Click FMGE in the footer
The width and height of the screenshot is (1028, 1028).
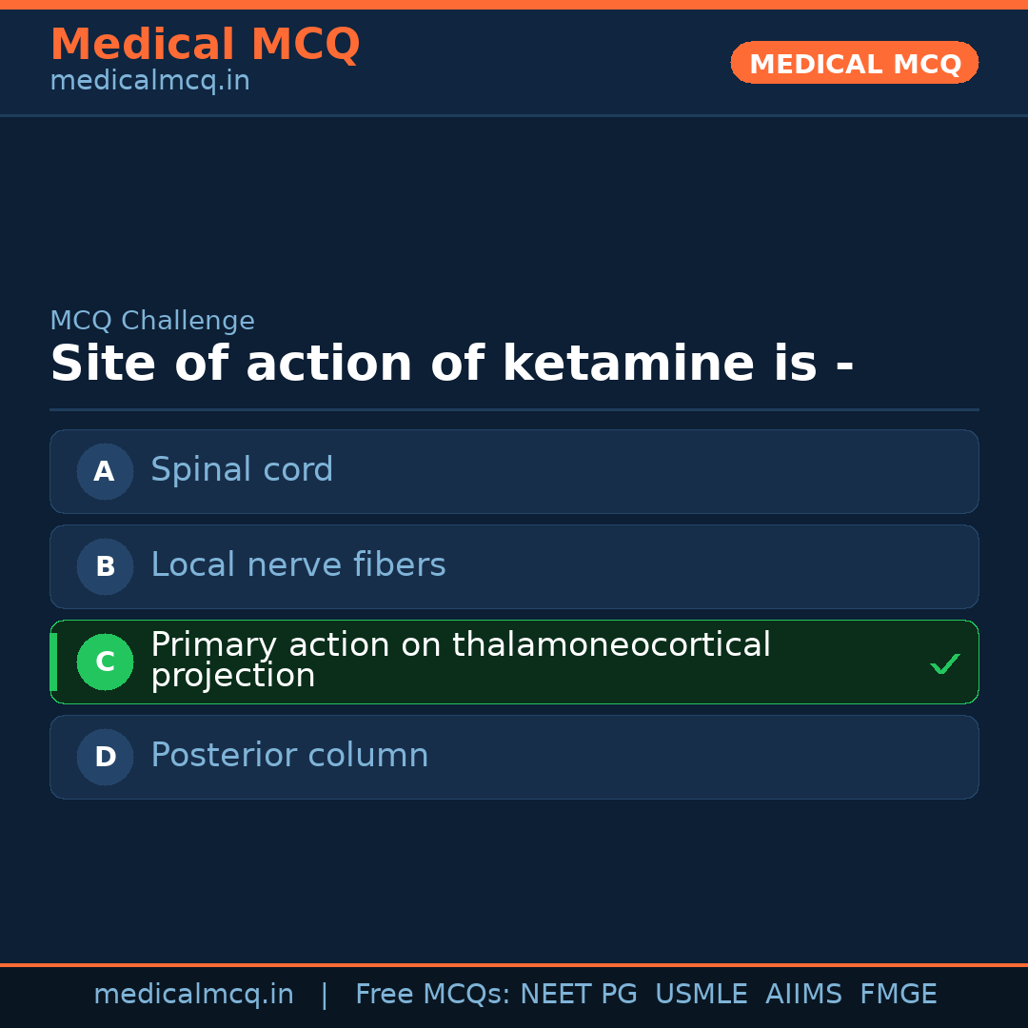click(898, 995)
